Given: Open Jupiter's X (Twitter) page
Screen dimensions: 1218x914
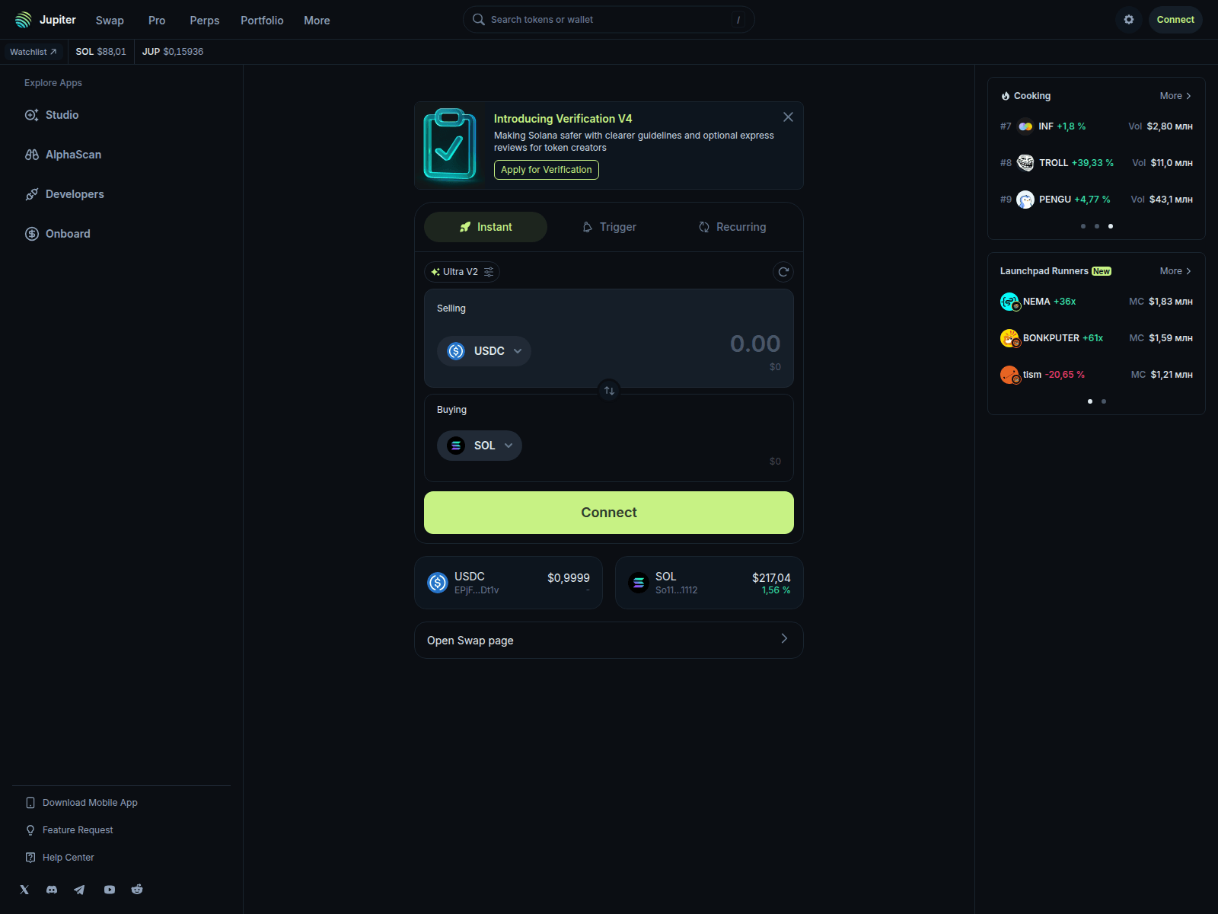Looking at the screenshot, I should point(24,890).
